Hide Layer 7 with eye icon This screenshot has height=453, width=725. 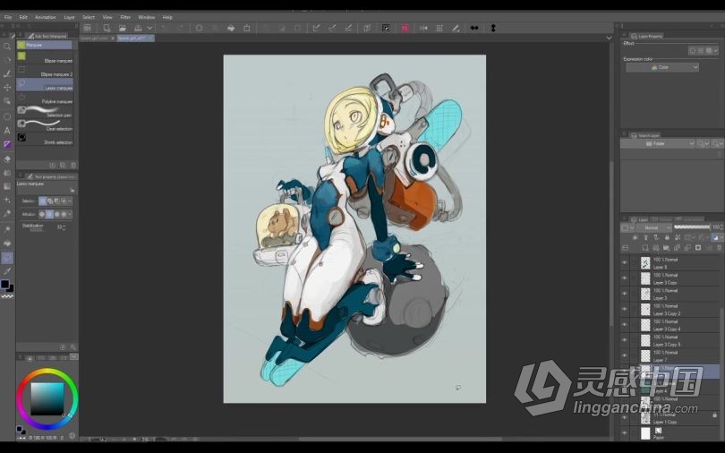coord(624,355)
